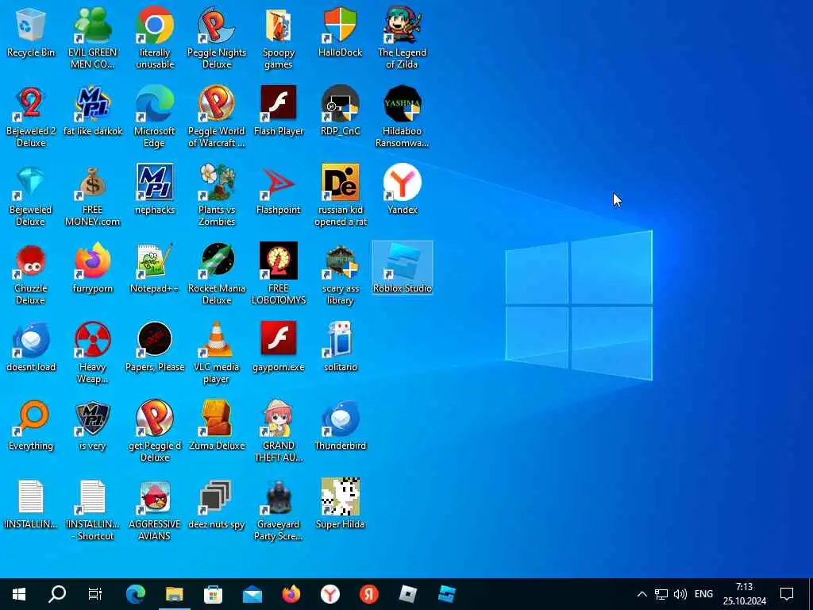Image resolution: width=813 pixels, height=610 pixels.
Task: Open Microsoft Store from the taskbar
Action: pyautogui.click(x=213, y=594)
